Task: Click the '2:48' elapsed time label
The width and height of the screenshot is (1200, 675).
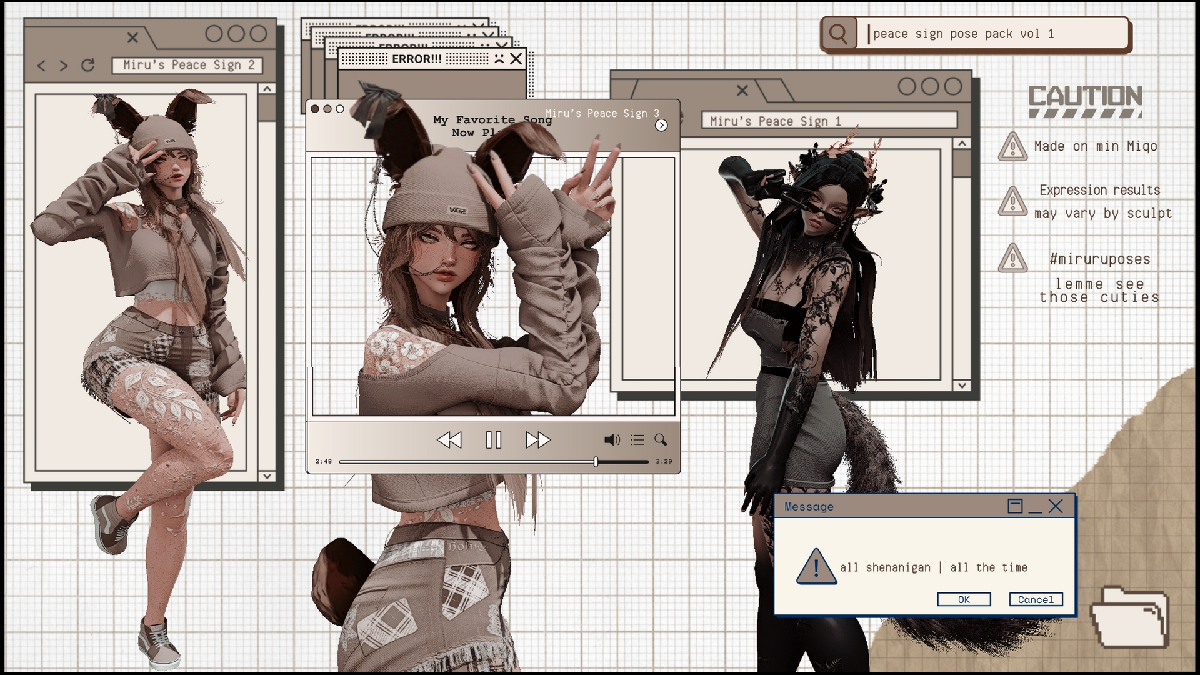Action: (324, 462)
